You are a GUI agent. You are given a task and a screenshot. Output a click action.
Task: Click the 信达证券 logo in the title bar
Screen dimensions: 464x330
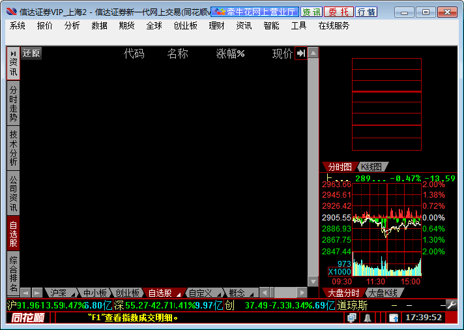click(12, 12)
